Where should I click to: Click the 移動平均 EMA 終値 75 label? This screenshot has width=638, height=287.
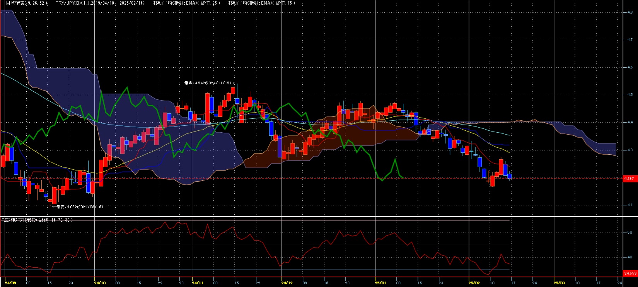[262, 3]
